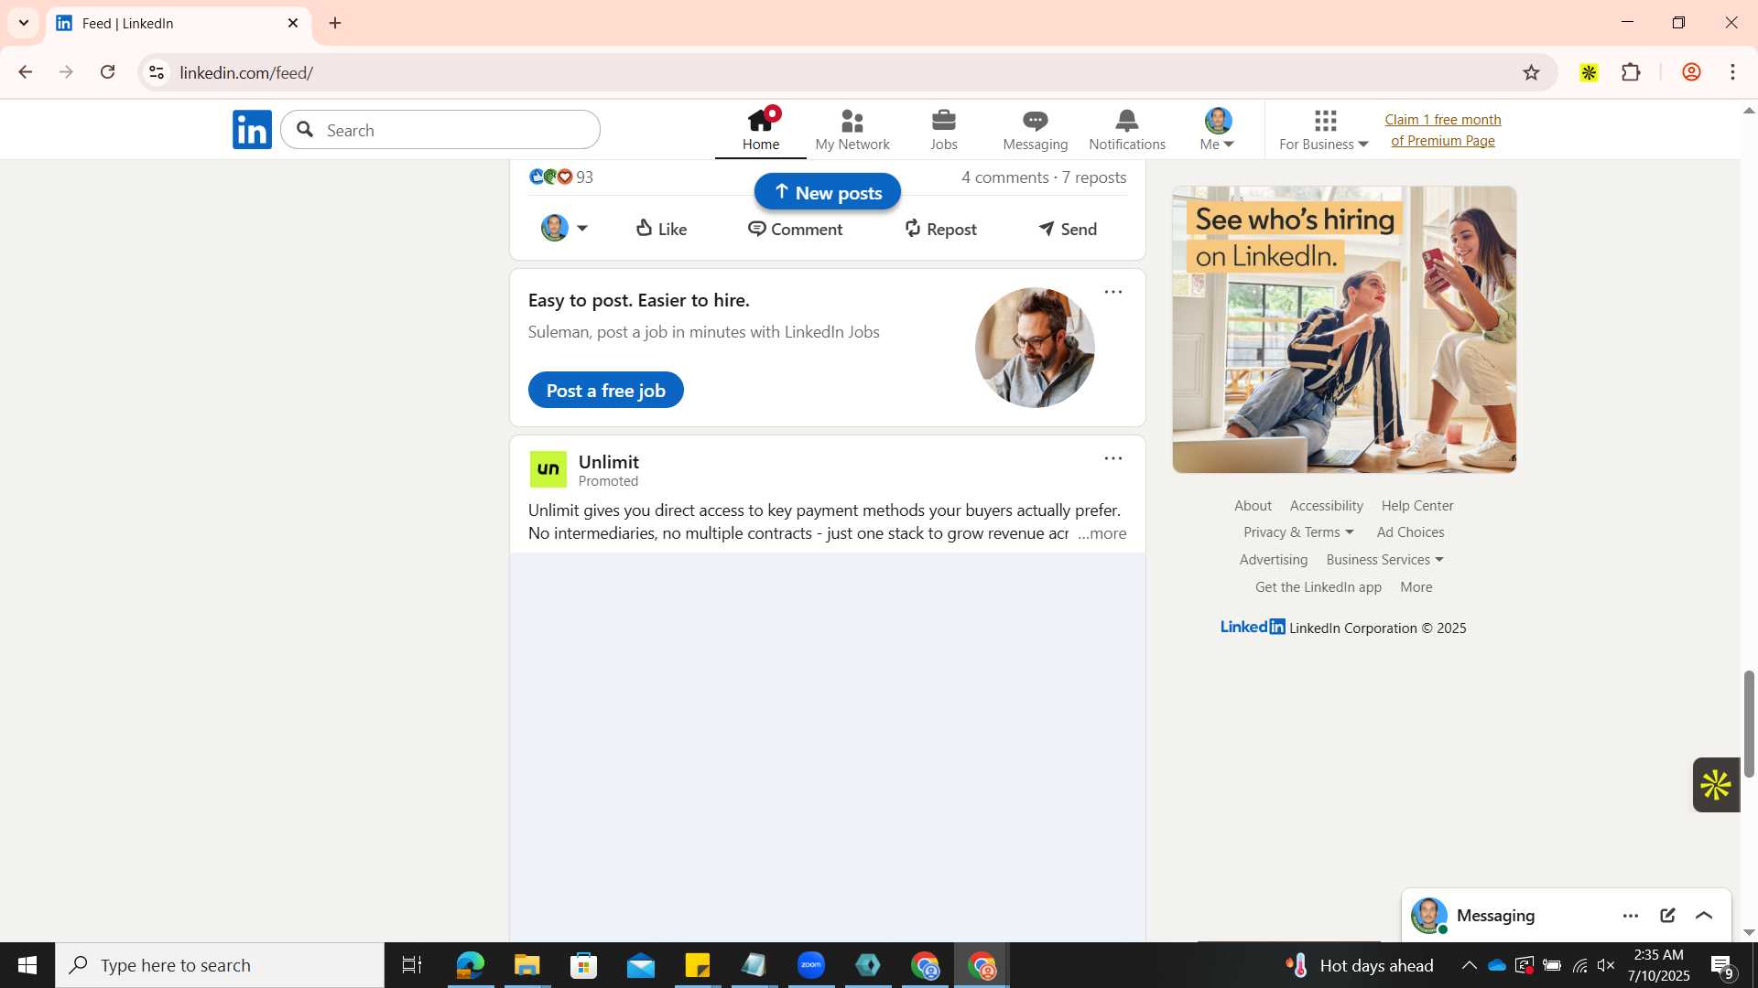
Task: Open the Jobs tab
Action: (944, 130)
